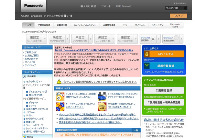Open 法人のお客様 link
Viewport: 207px width, 138px height.
(x=180, y=3)
